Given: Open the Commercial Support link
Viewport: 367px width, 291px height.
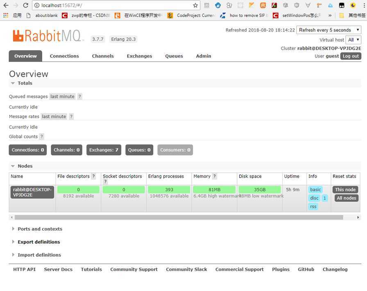Looking at the screenshot, I should [x=240, y=269].
